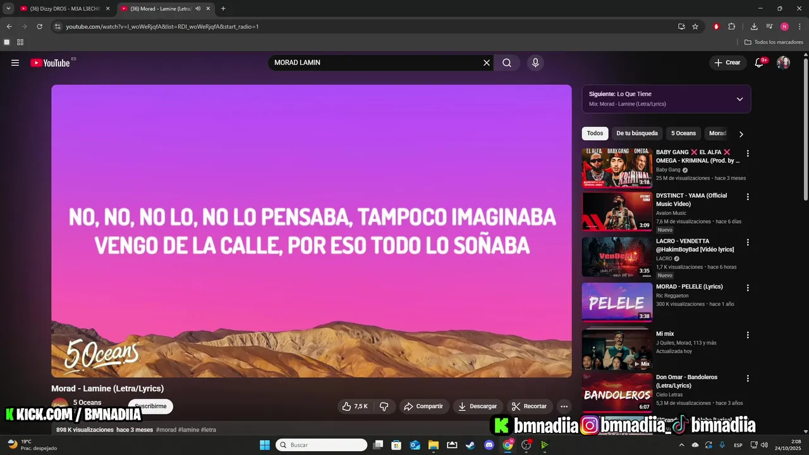809x455 pixels.
Task: Select the De tu búsqueda chip
Action: [637, 133]
